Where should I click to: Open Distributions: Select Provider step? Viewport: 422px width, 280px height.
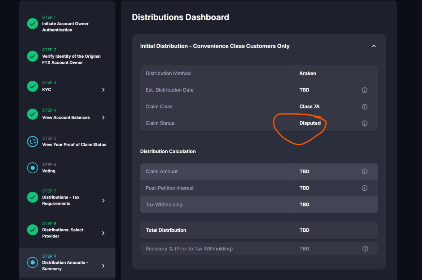[x=62, y=233]
